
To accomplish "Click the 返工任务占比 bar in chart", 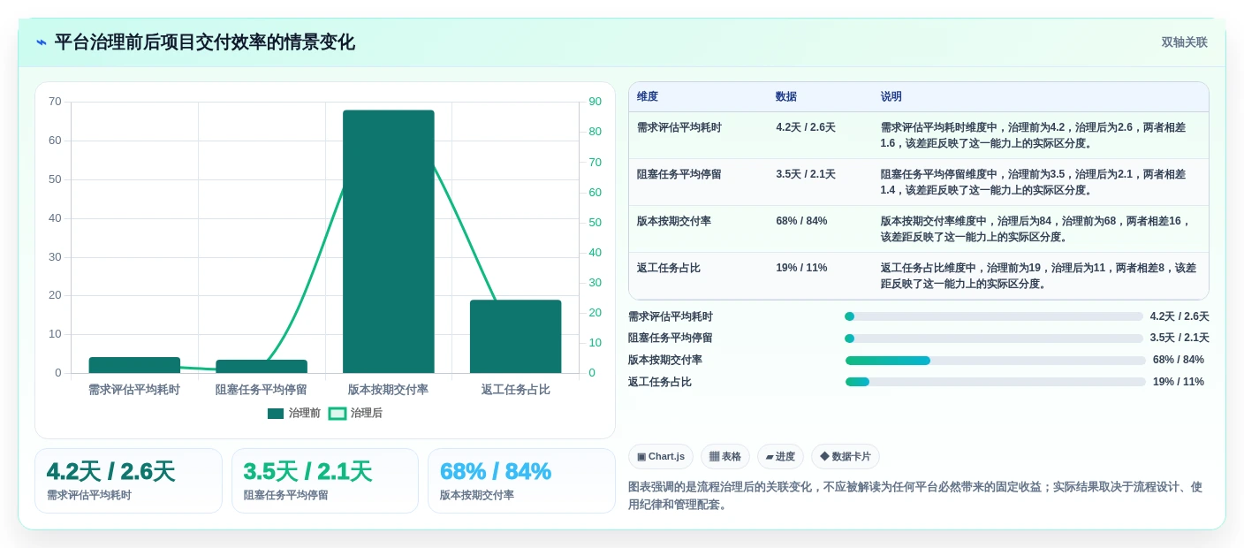I will pos(515,336).
